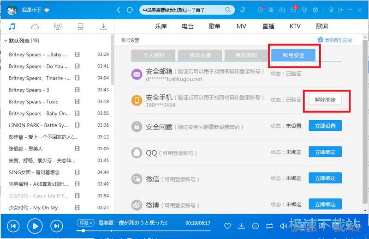
Task: Switch to 个人资料 settings tab
Action: pyautogui.click(x=153, y=55)
